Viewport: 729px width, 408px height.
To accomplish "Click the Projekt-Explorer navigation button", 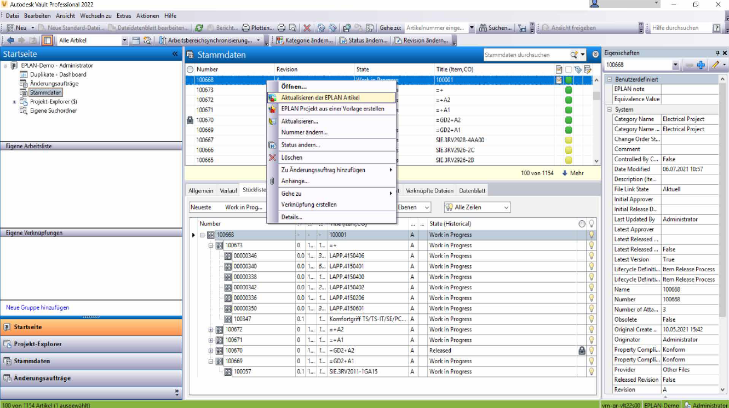I will click(91, 344).
